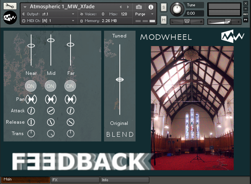Toggle the PV button
This screenshot has height=184, width=251.
[245, 20]
